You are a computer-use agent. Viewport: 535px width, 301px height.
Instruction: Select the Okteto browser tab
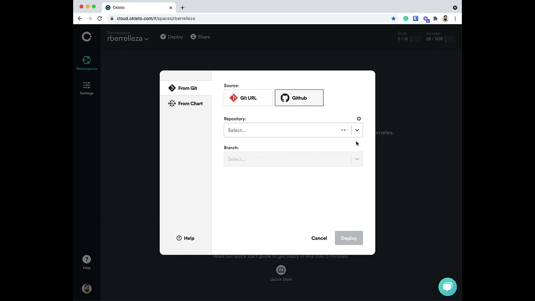(139, 8)
